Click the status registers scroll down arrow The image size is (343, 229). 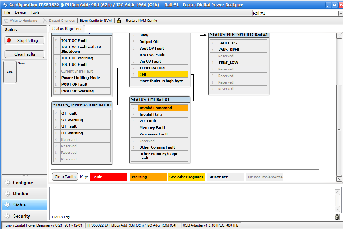339,179
